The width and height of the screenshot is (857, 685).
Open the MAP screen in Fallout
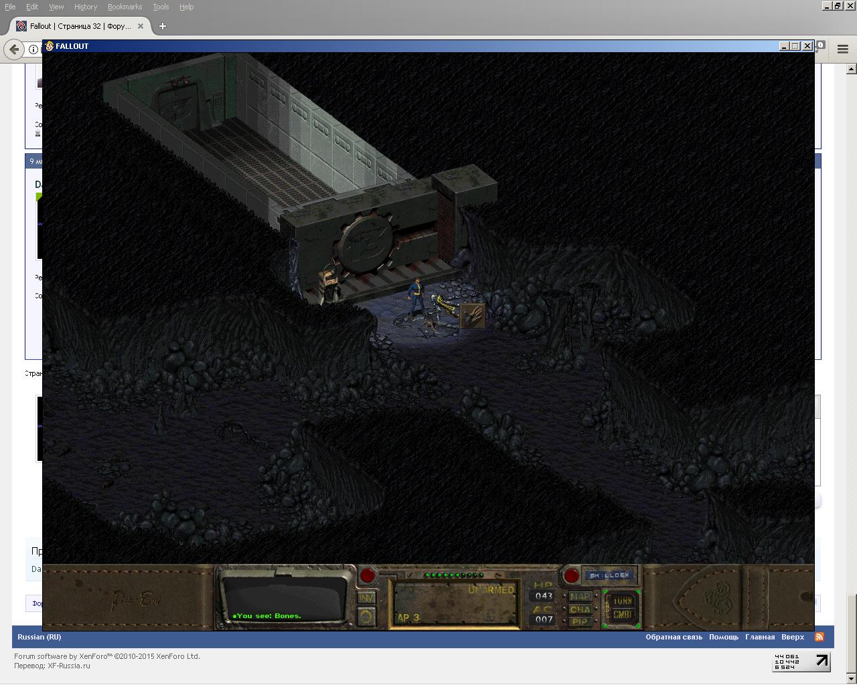coord(580,597)
